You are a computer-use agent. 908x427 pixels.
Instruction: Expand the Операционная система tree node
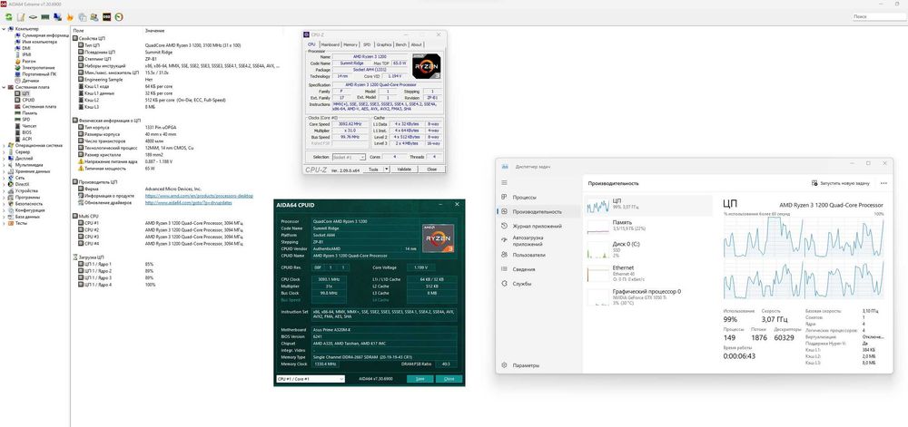coord(3,146)
